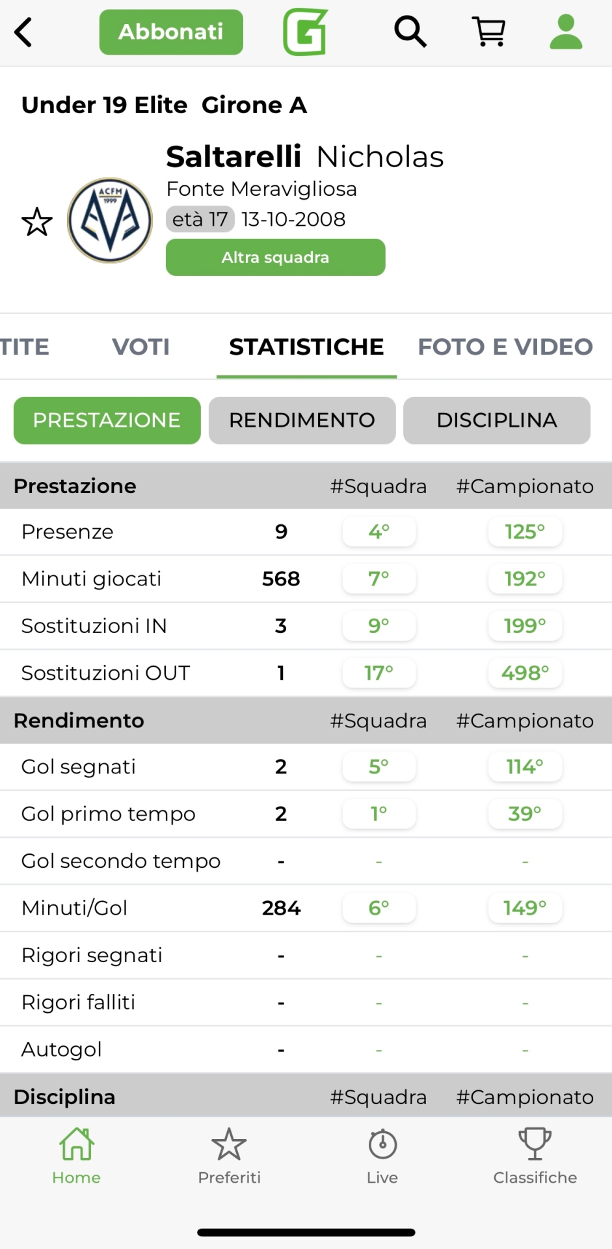Toggle favorite star for Saltarelli
Image resolution: width=612 pixels, height=1249 pixels.
point(37,222)
